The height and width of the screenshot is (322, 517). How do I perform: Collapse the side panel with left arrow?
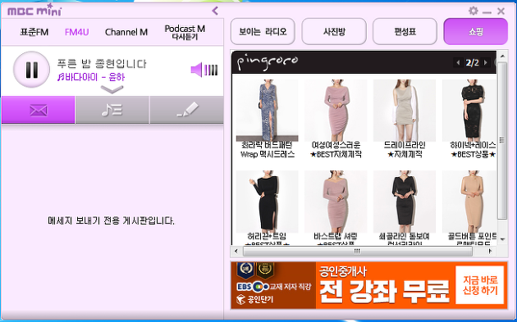click(215, 11)
